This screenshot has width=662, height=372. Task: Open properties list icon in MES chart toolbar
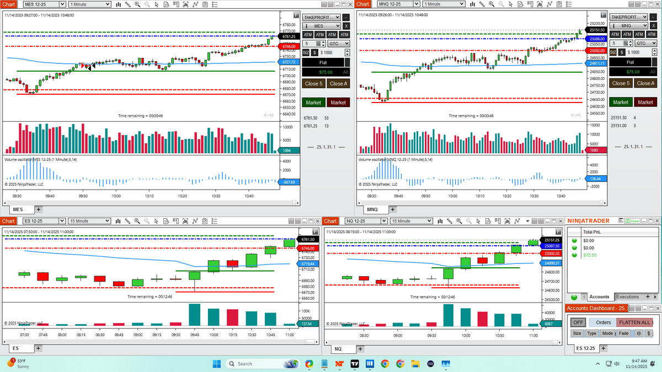coord(215,4)
